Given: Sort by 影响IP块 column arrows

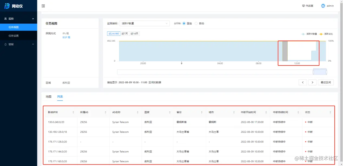Looking at the screenshot, I should point(73,112).
